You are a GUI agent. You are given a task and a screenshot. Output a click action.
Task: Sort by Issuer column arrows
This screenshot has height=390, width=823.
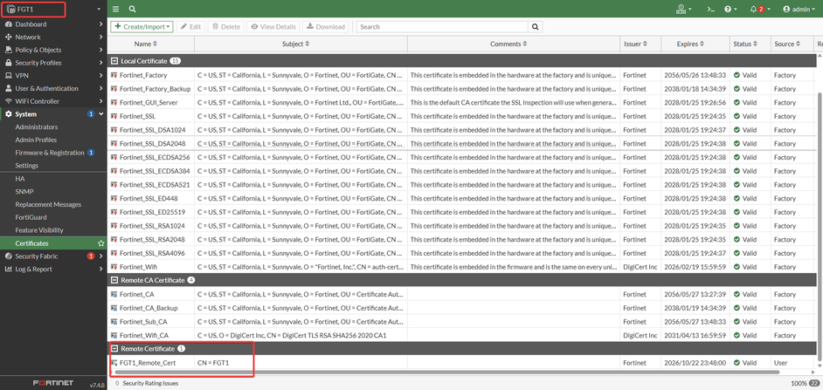click(x=645, y=44)
